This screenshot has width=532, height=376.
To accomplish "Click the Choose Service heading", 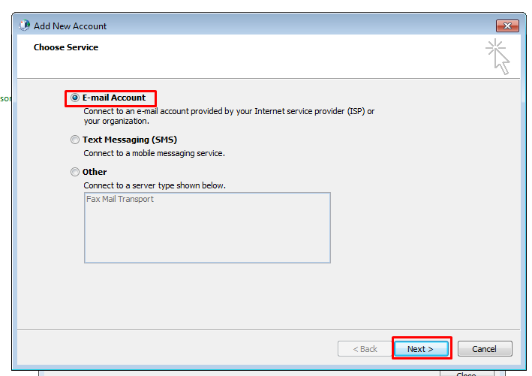I will [66, 47].
